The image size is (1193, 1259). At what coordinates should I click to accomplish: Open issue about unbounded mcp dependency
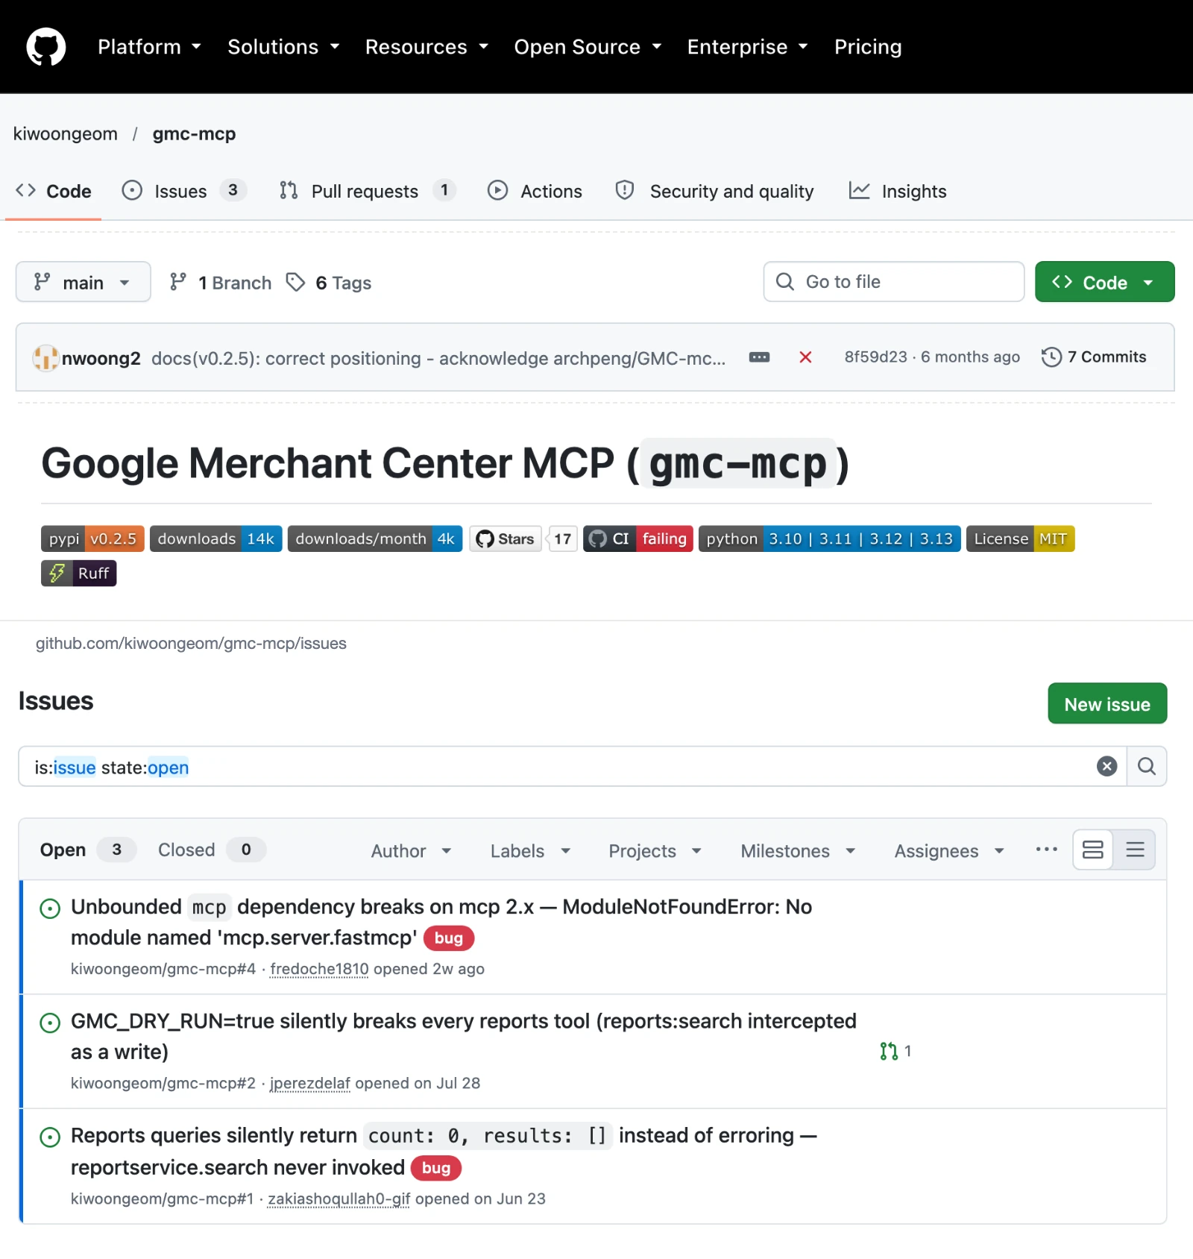pos(441,923)
